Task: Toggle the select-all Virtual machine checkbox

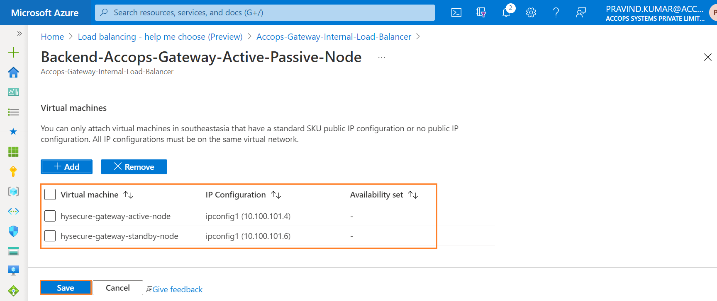Action: [x=50, y=195]
